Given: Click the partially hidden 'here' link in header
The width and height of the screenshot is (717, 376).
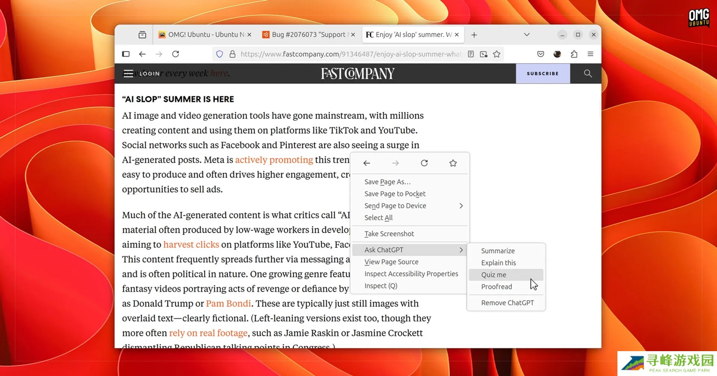Looking at the screenshot, I should 219,73.
